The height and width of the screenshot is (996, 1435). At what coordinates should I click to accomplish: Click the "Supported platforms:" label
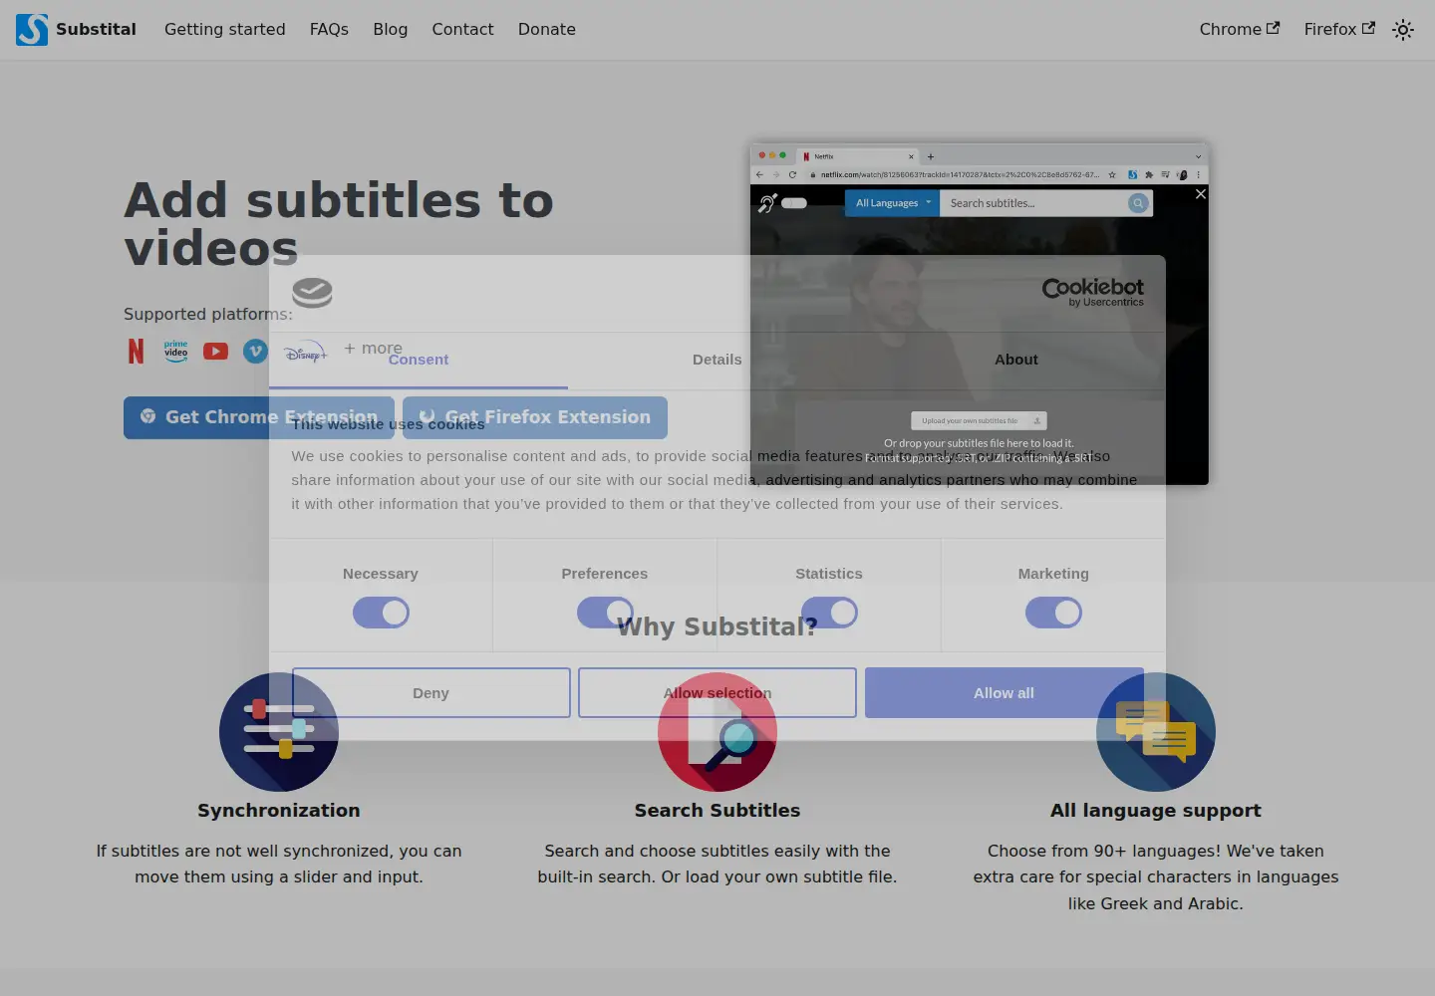208,315
